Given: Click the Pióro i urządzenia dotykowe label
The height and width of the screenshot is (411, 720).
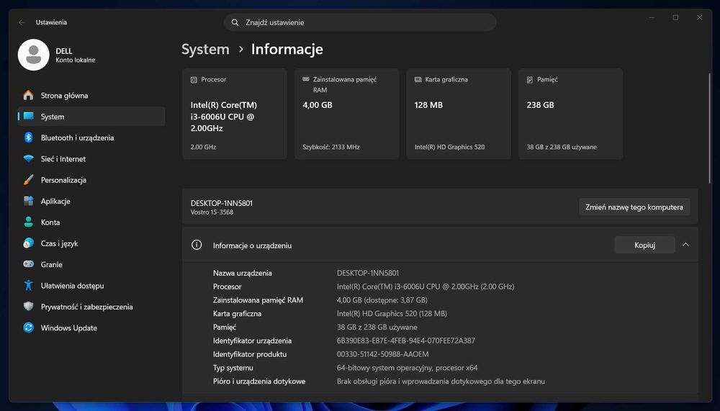Looking at the screenshot, I should (259, 381).
